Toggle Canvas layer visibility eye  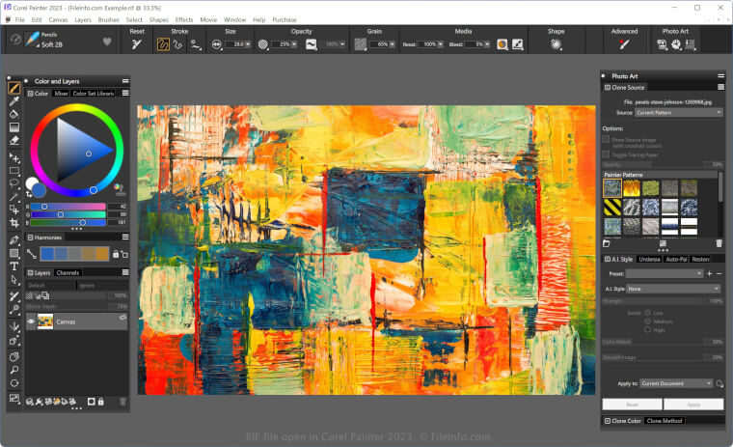point(31,321)
